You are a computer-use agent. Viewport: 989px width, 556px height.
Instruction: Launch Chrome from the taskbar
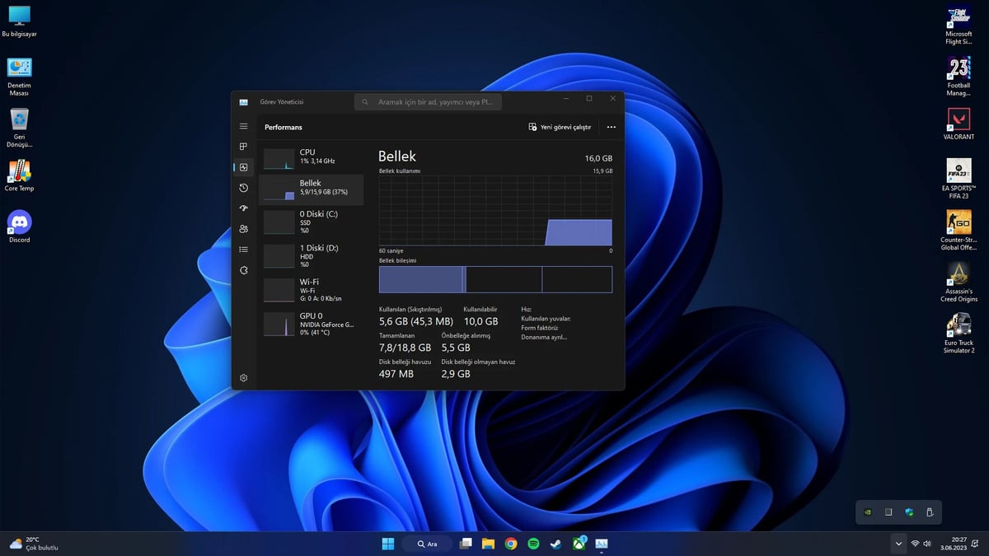point(511,544)
